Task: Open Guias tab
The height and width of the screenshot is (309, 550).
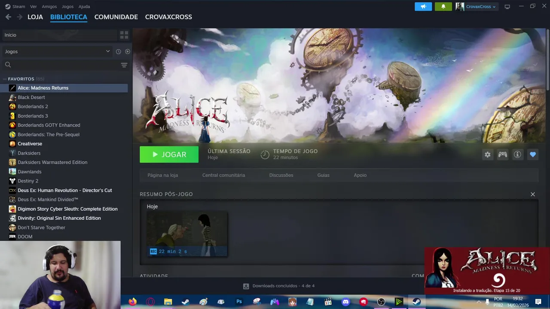Action: tap(323, 175)
